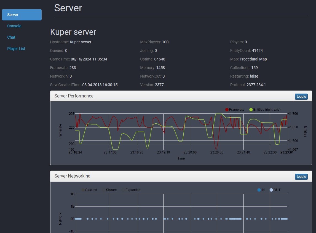Image resolution: width=316 pixels, height=233 pixels.
Task: Open the Chat page in sidebar
Action: (x=11, y=37)
